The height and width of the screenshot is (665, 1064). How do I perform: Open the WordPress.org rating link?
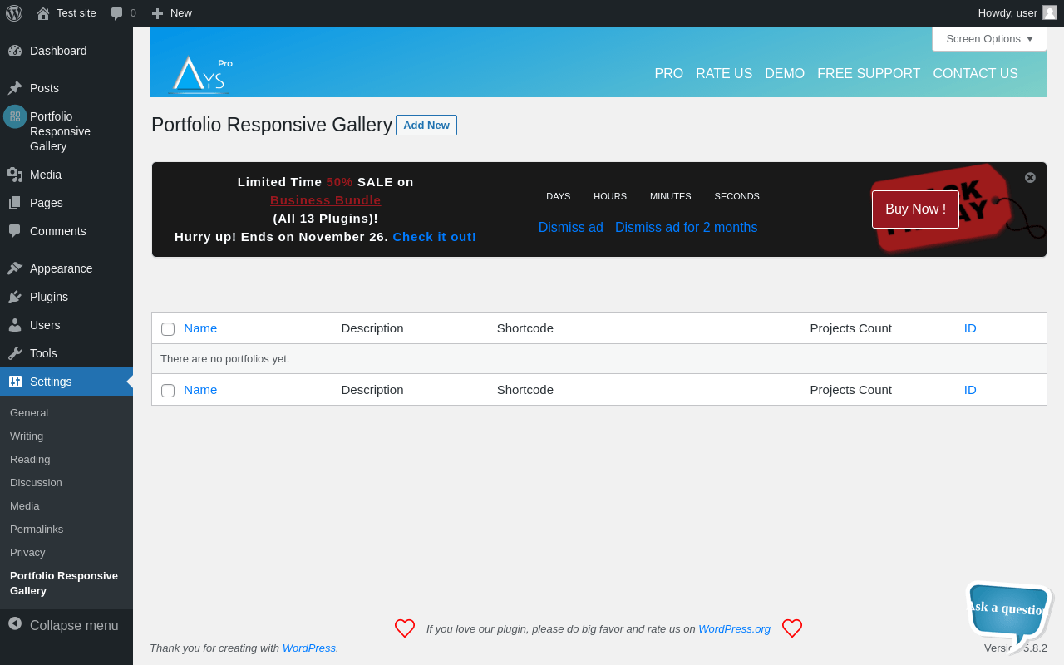click(x=734, y=628)
